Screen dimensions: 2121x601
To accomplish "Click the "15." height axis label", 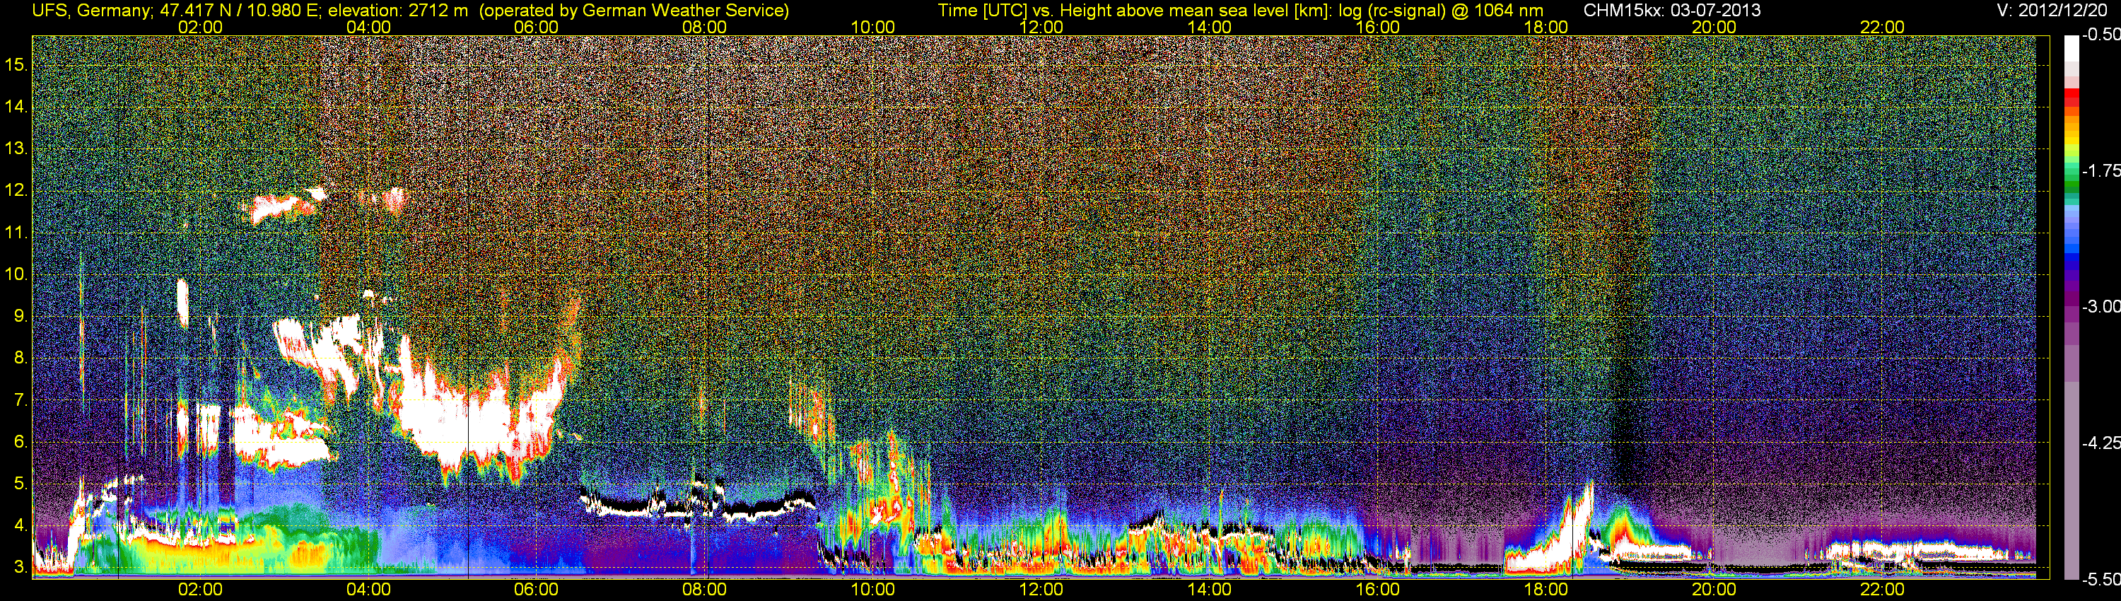I will 16,65.
